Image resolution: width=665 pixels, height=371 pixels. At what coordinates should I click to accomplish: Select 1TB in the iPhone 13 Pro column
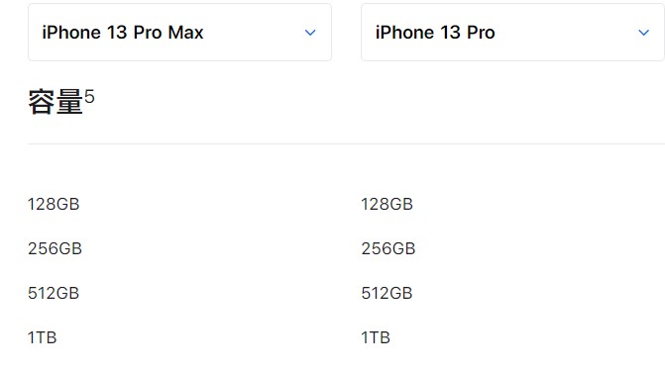coord(376,337)
